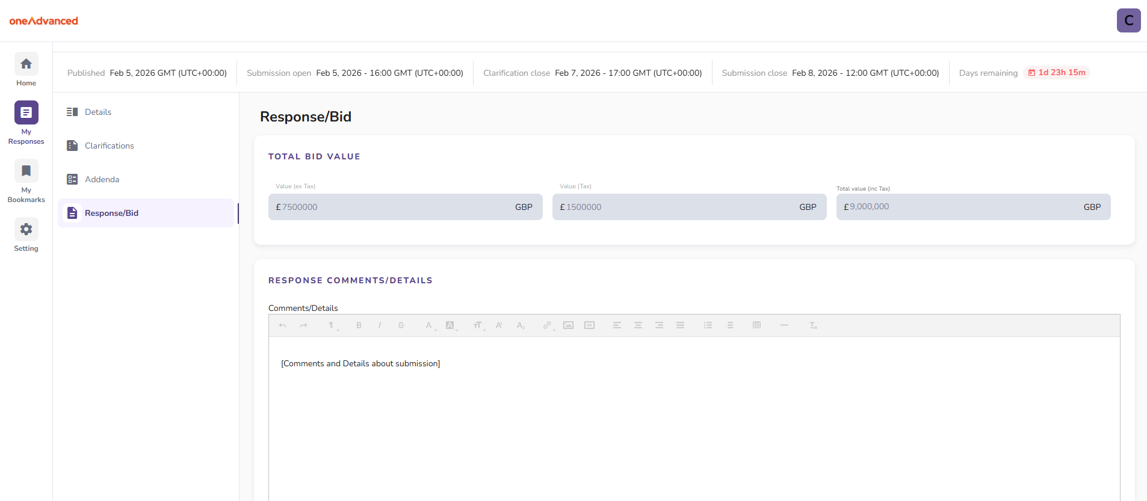Click the Redo icon in the editor toolbar
Viewport: 1147px width, 501px height.
pos(304,325)
